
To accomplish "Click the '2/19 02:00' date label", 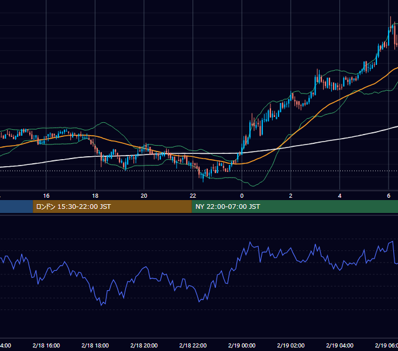I will (x=291, y=345).
